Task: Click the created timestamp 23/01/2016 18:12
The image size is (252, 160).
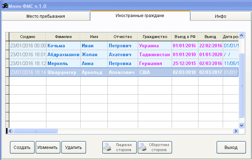Action: click(x=28, y=63)
